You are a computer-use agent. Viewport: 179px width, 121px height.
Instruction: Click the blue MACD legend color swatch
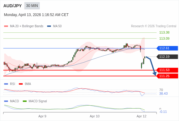coord(6,101)
